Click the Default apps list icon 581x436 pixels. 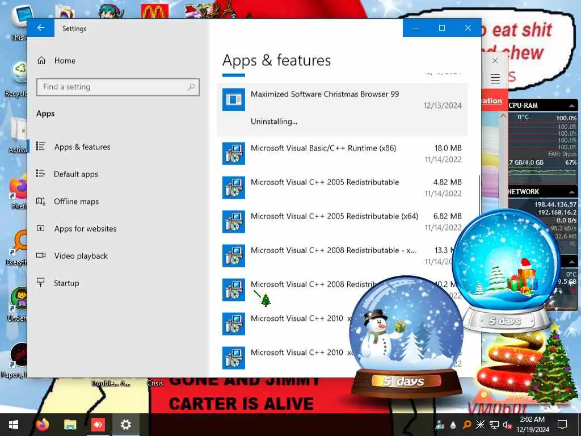click(41, 174)
